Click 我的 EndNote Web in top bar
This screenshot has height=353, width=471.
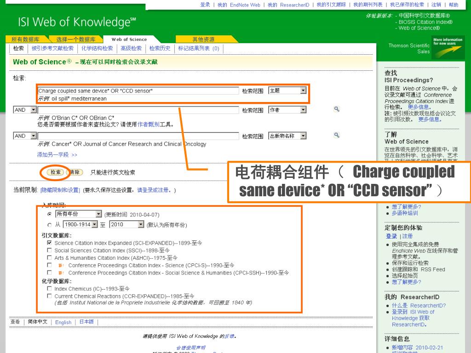[239, 5]
